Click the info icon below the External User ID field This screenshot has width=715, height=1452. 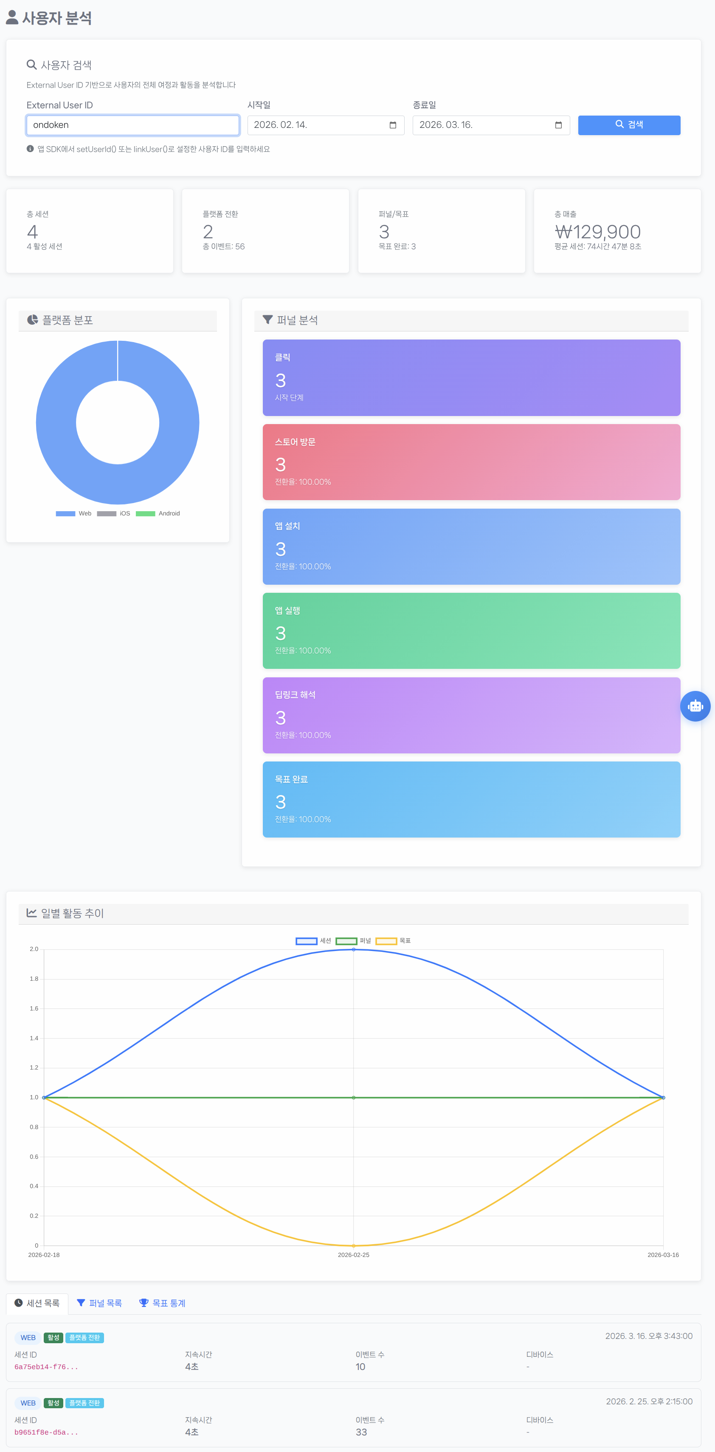29,149
